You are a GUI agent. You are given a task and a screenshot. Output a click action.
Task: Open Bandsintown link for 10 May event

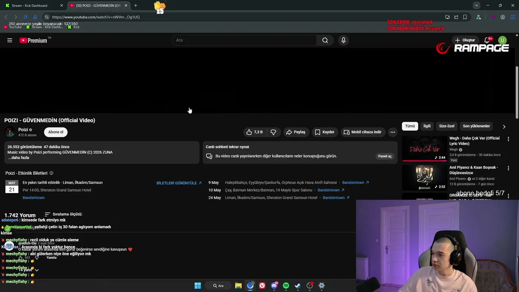331,190
